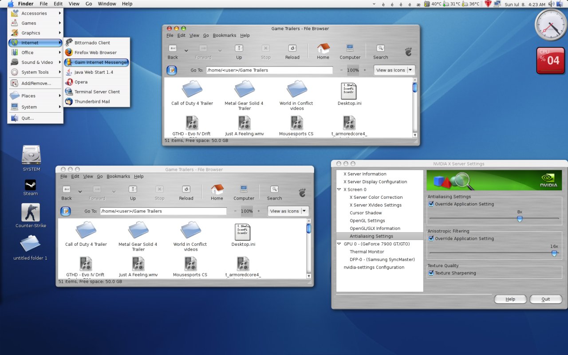568x355 pixels.
Task: Open Terminal Server Client
Action: tap(97, 91)
